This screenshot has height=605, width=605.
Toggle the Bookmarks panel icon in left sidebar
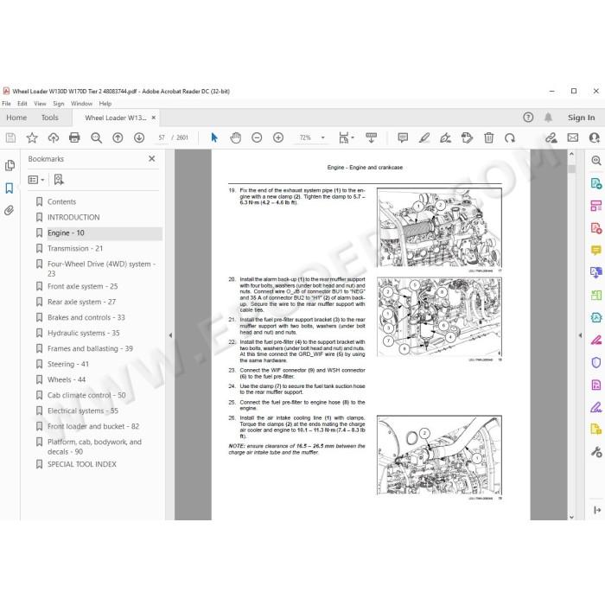[10, 188]
